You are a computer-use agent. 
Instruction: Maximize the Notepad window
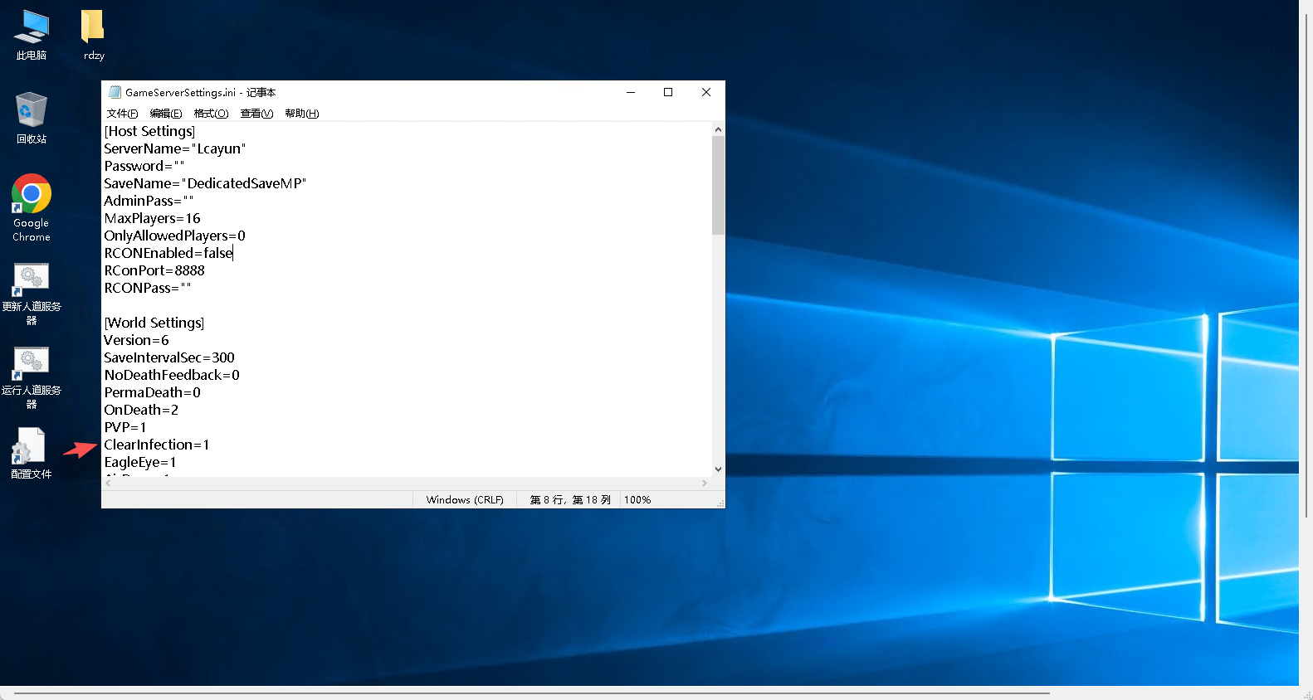point(668,92)
